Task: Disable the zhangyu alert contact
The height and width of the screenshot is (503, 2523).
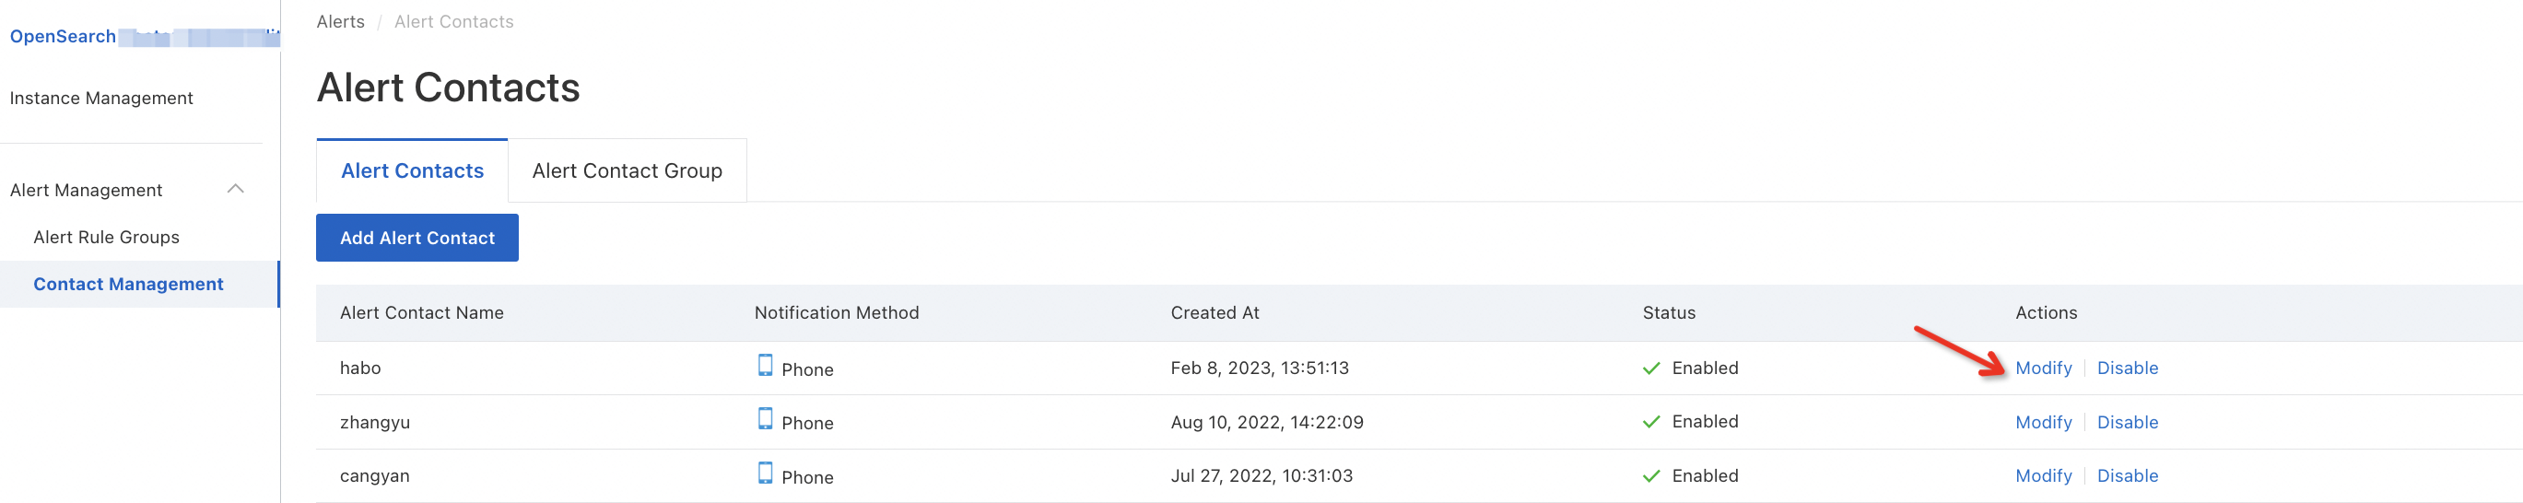Action: [2128, 422]
